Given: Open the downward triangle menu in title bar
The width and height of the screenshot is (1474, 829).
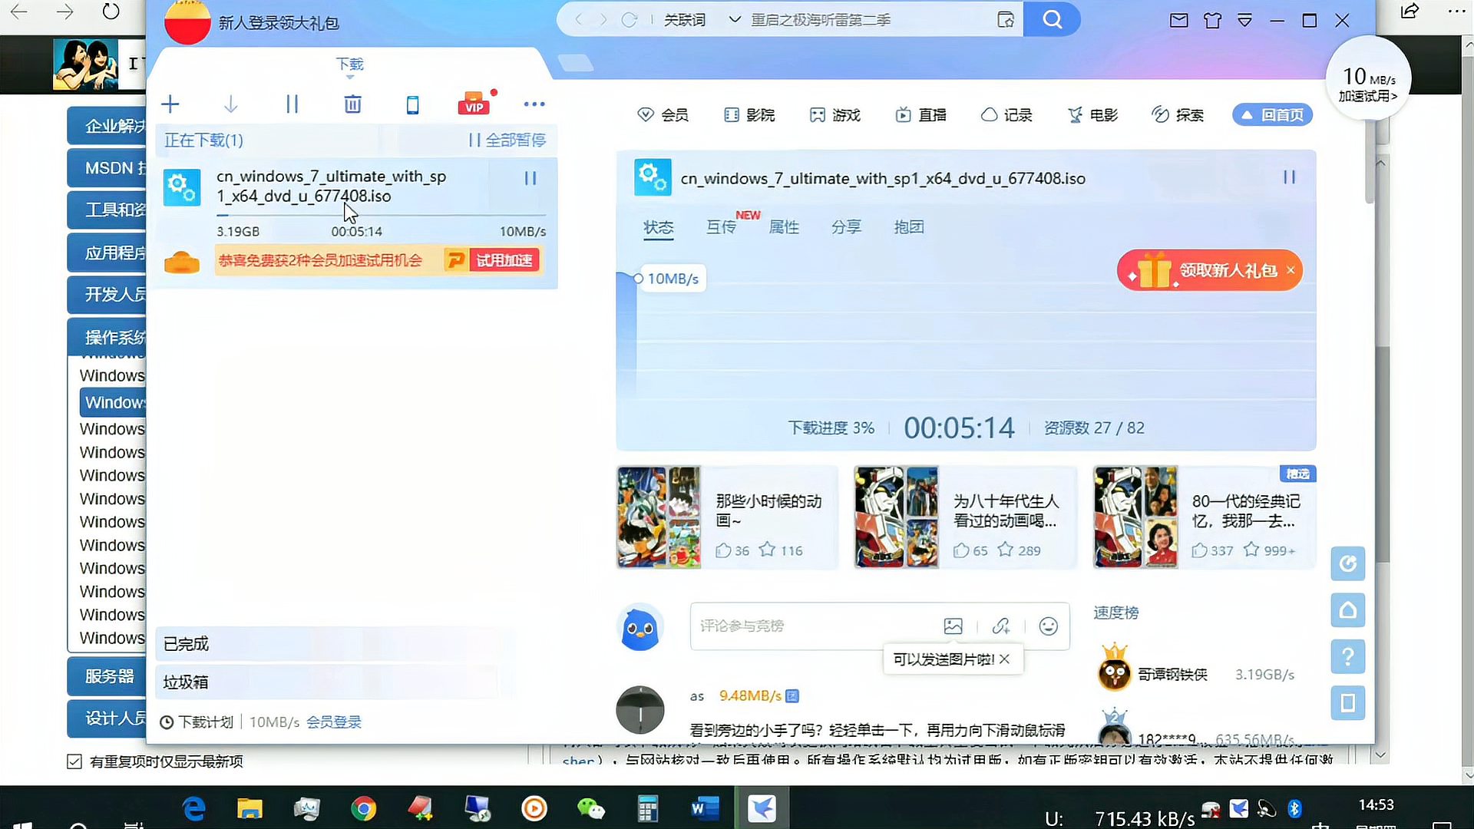Looking at the screenshot, I should click(1244, 21).
